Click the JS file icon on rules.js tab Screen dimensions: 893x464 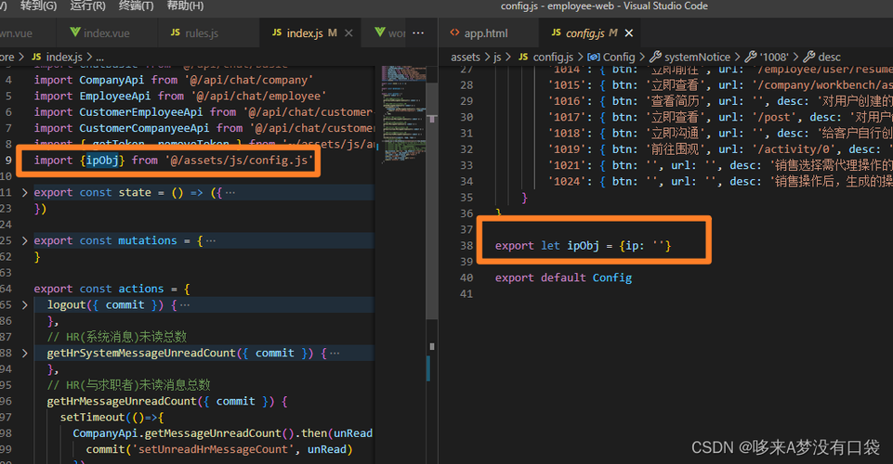(x=176, y=33)
